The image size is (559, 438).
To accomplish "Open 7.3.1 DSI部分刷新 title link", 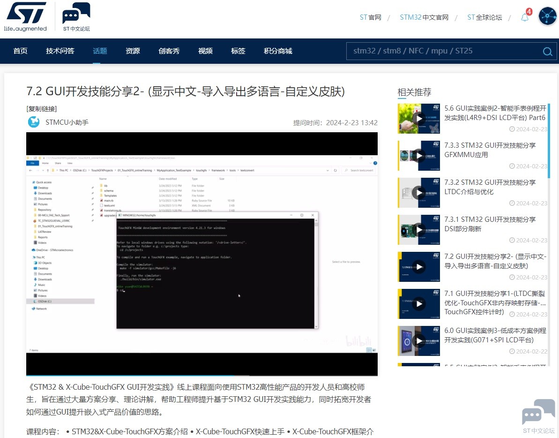I will tap(490, 224).
